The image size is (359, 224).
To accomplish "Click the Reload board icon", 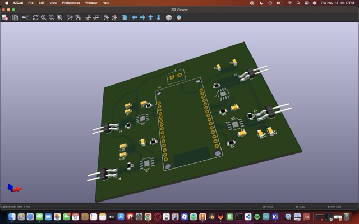I will pyautogui.click(x=5, y=17).
